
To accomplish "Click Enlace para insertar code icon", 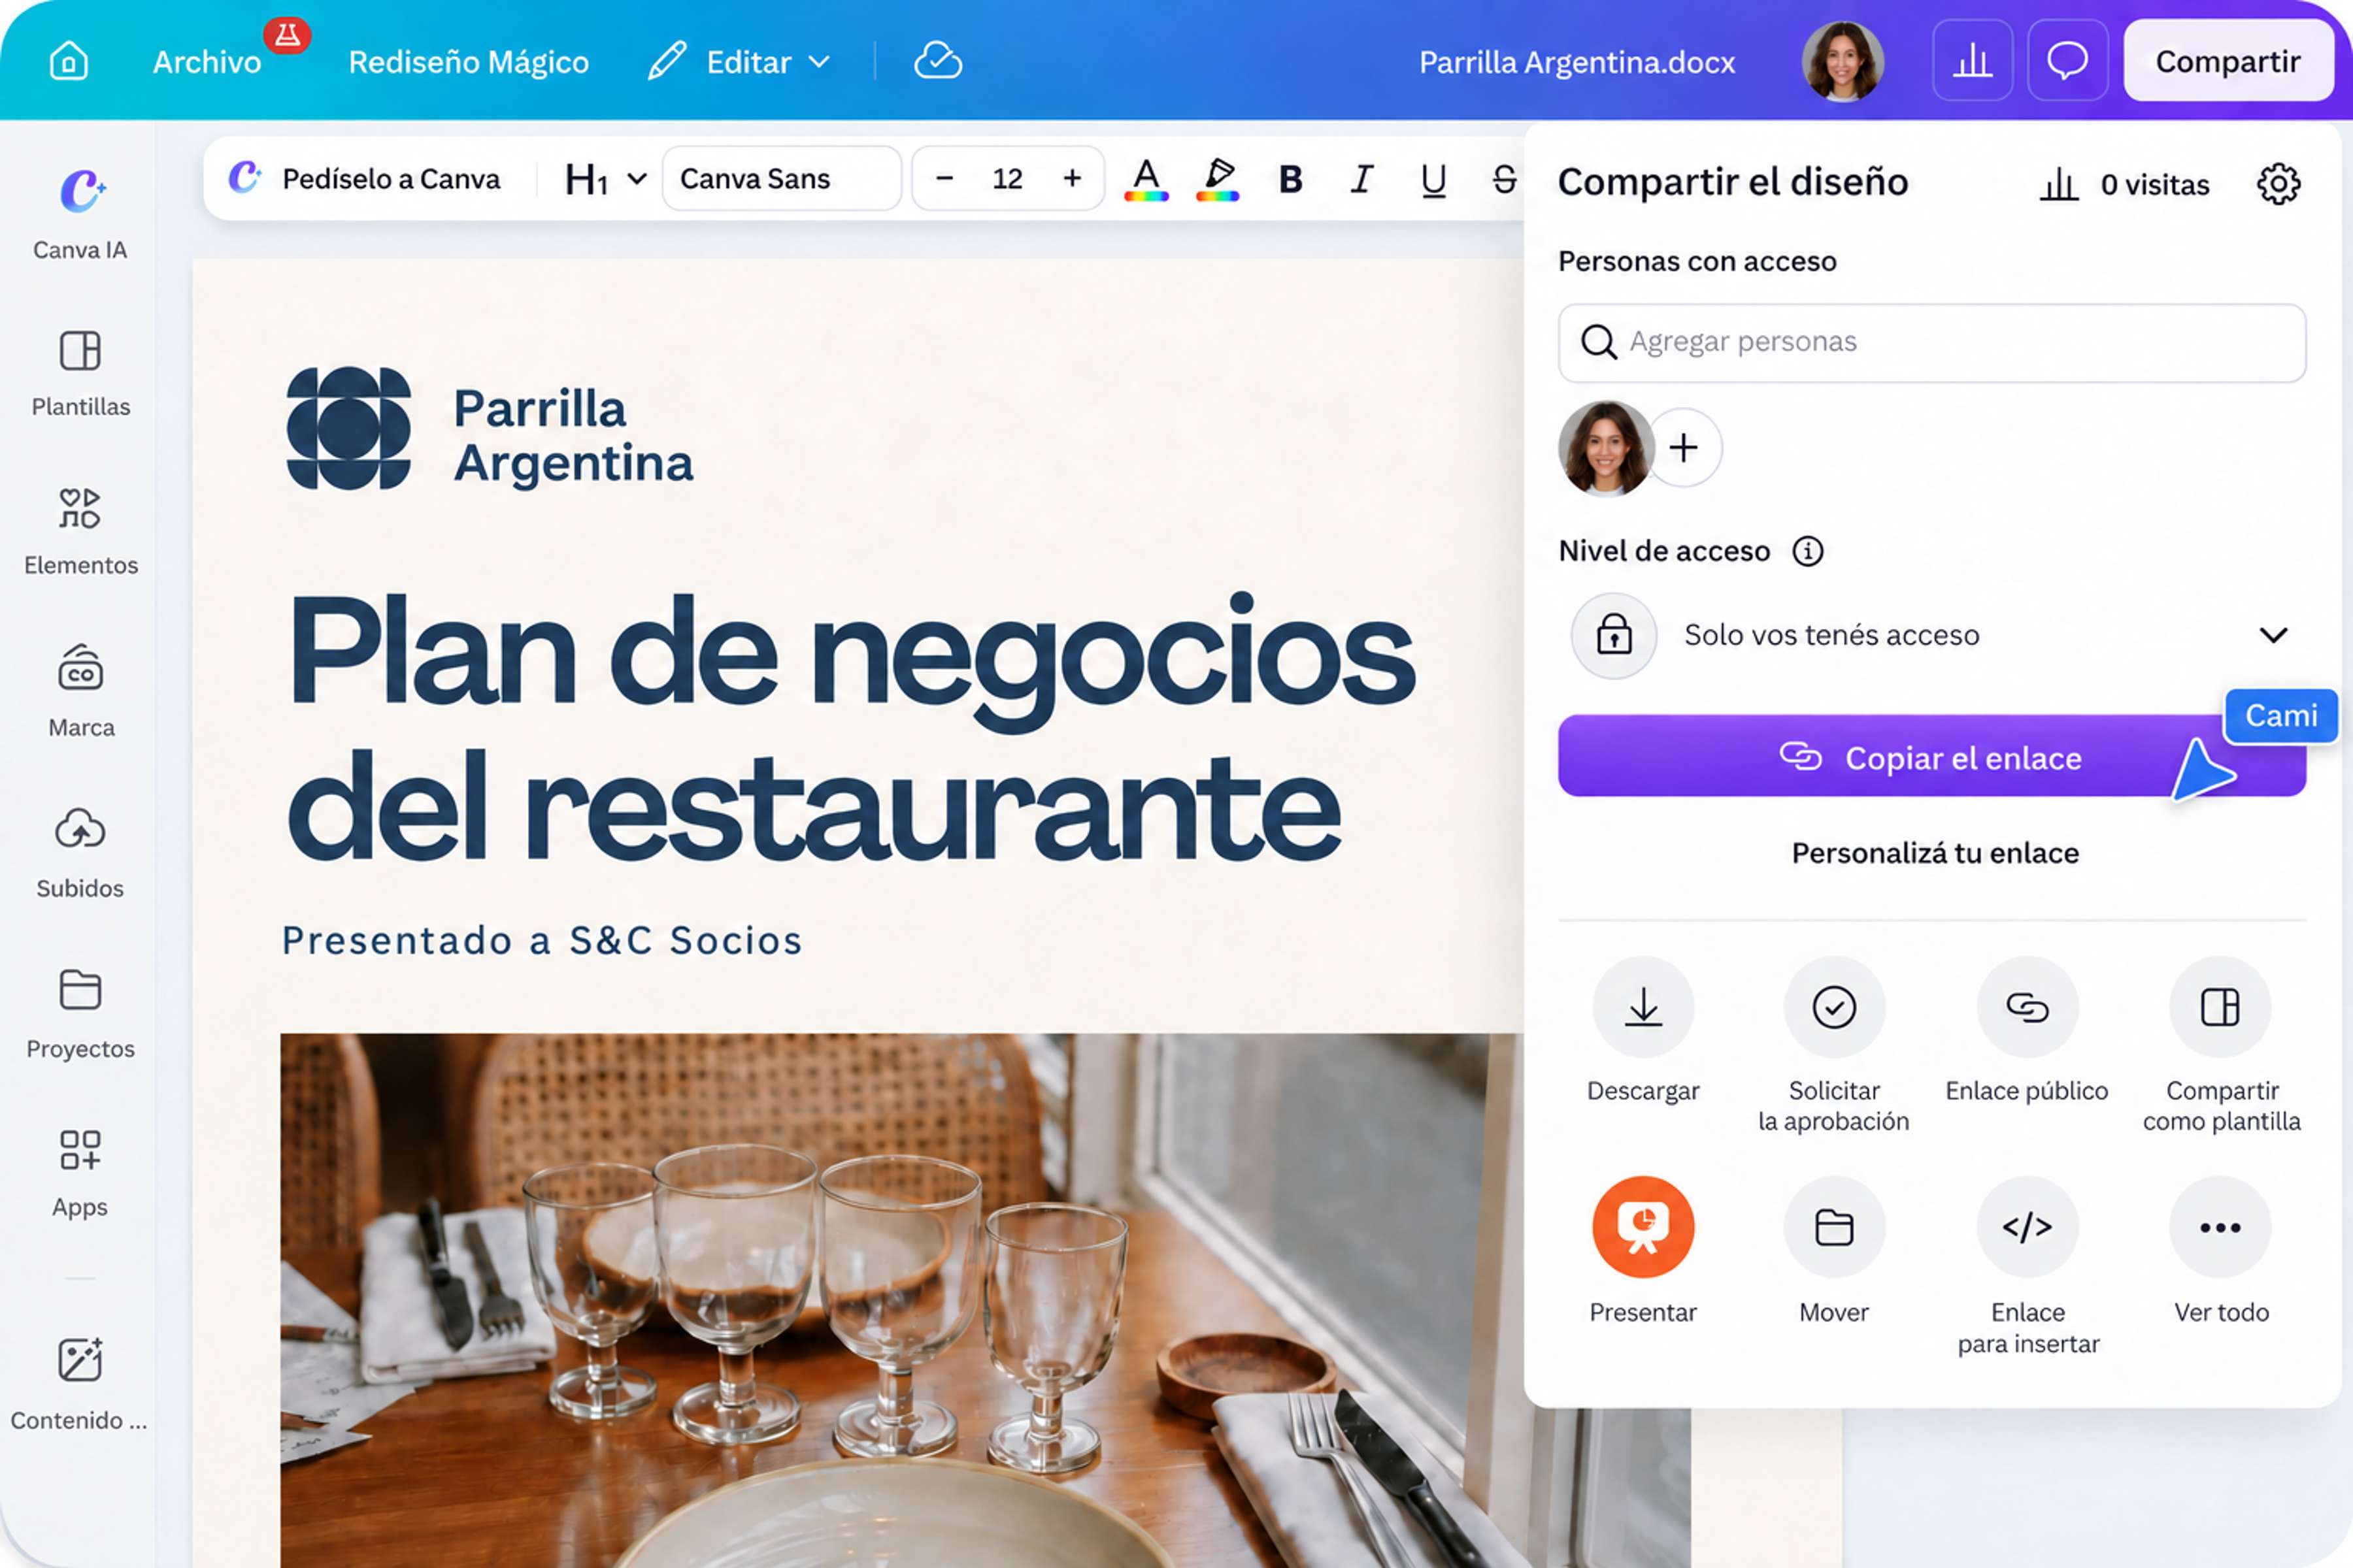I will tap(2027, 1227).
